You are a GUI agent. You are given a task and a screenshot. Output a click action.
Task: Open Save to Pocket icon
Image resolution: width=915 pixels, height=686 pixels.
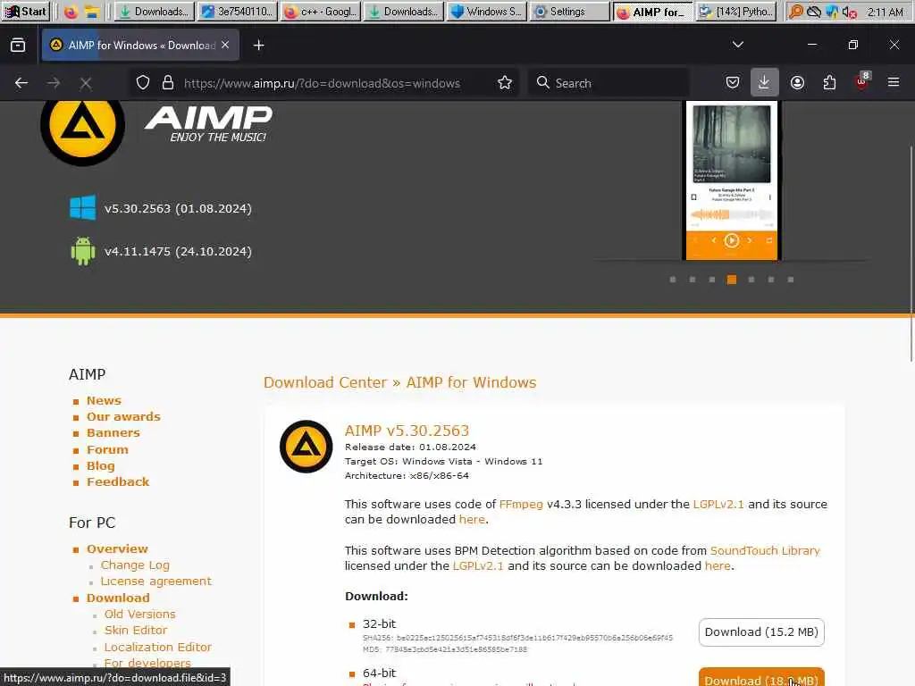[x=733, y=83]
